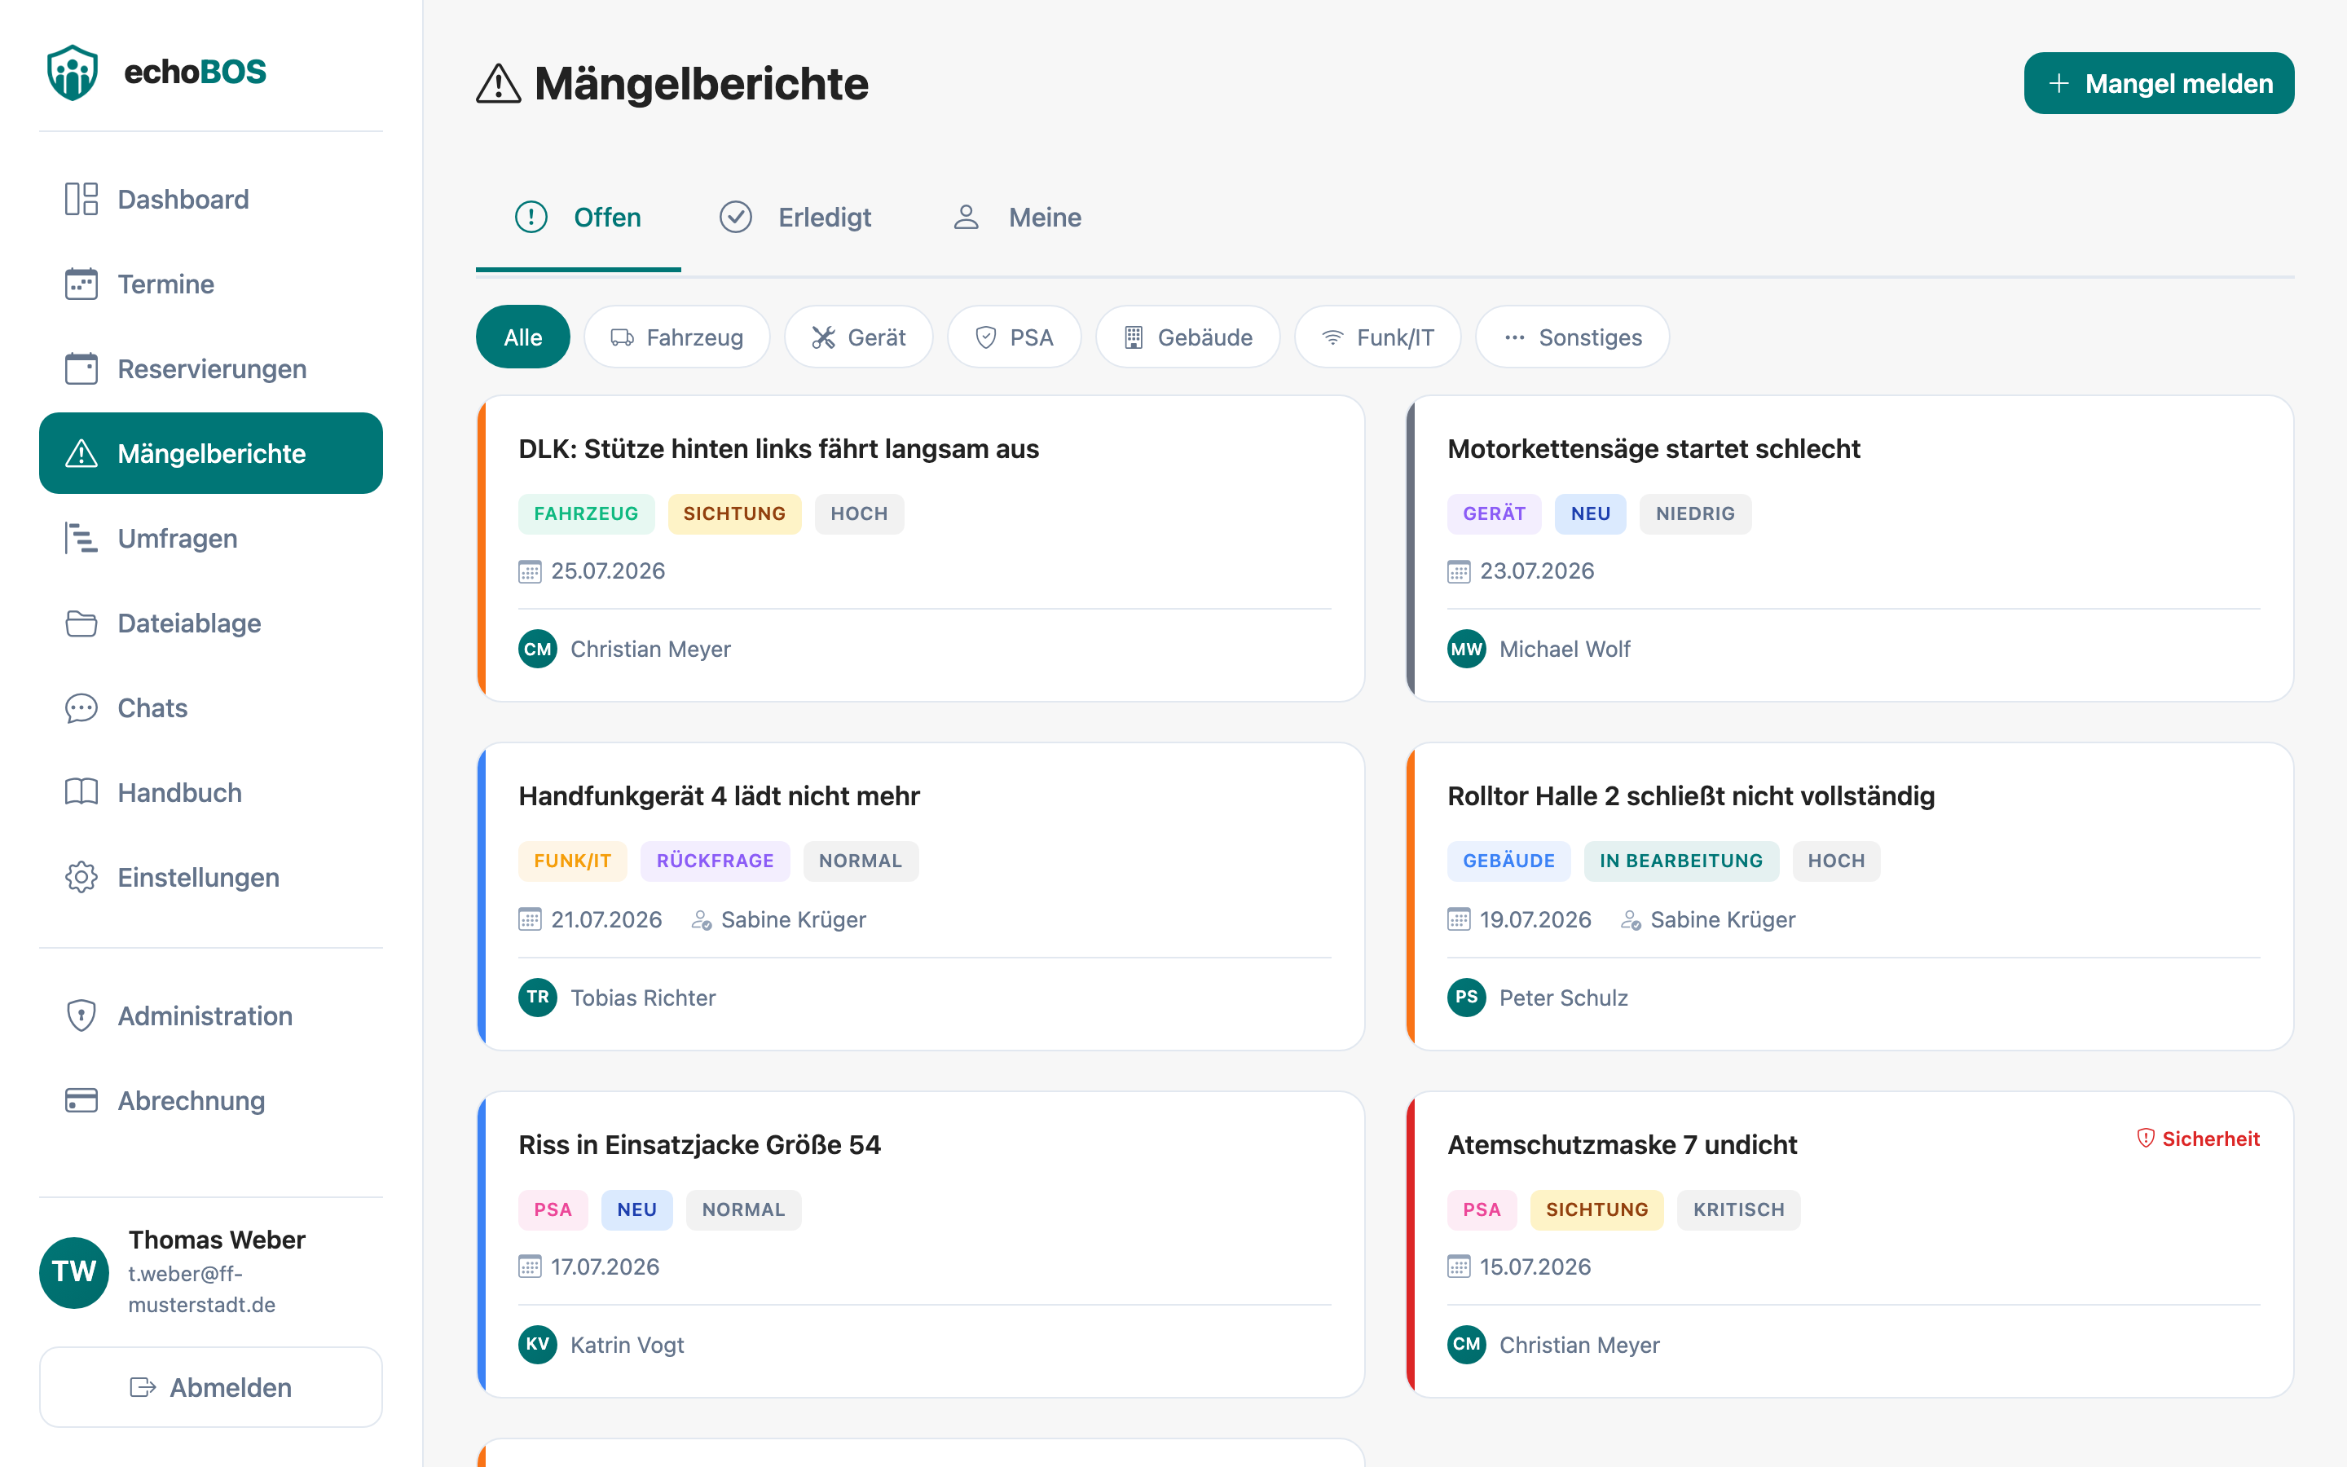
Task: Click the echoBOS shield logo
Action: (x=73, y=72)
